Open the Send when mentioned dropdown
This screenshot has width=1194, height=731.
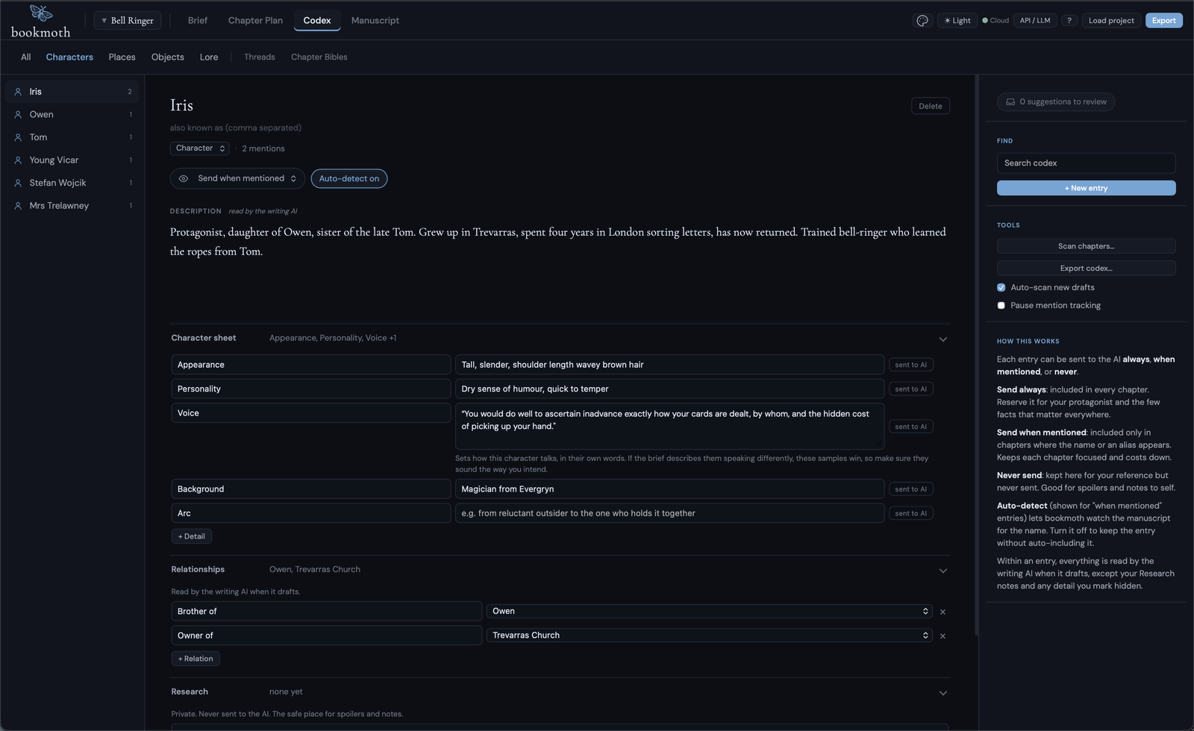click(x=237, y=178)
